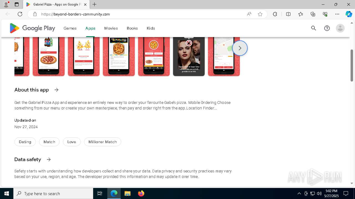
Task: Click the Millioner Match tag chip
Action: coord(103,142)
